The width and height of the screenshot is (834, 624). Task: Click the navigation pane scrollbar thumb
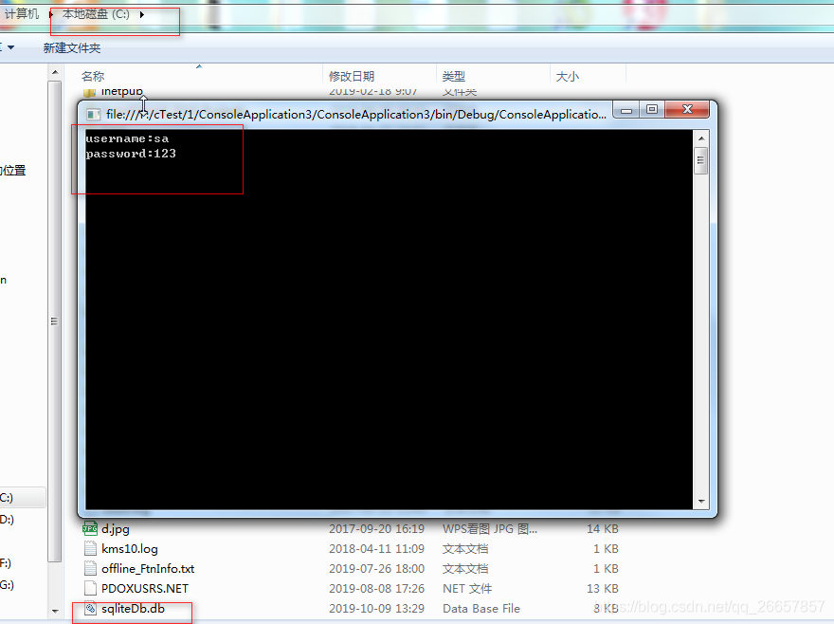[x=55, y=321]
